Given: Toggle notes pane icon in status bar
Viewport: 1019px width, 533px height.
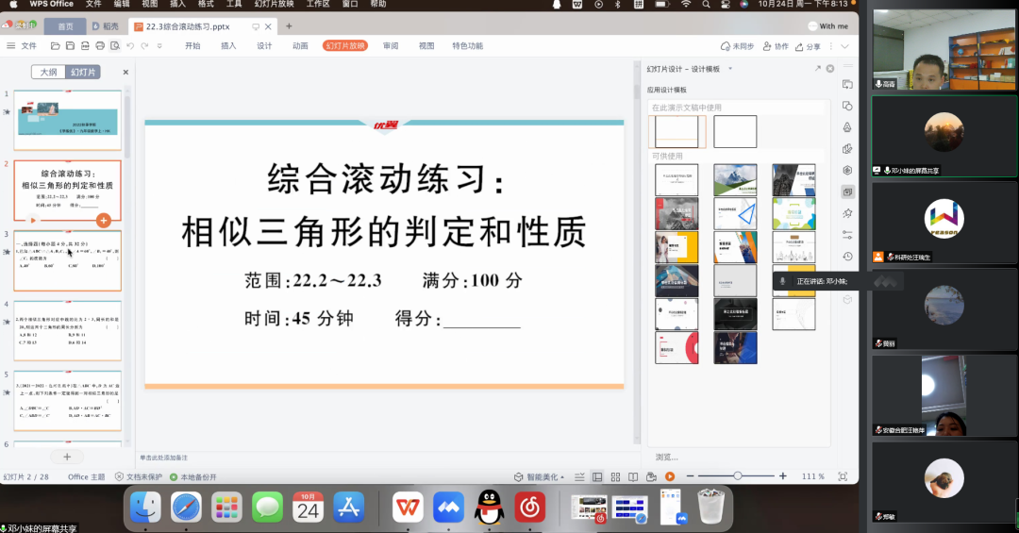Looking at the screenshot, I should pos(579,477).
